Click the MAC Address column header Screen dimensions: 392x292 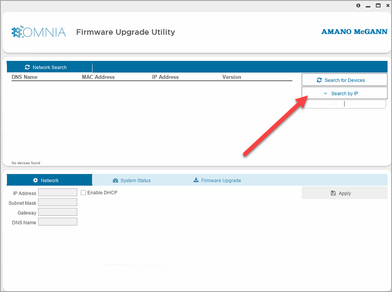coord(98,77)
